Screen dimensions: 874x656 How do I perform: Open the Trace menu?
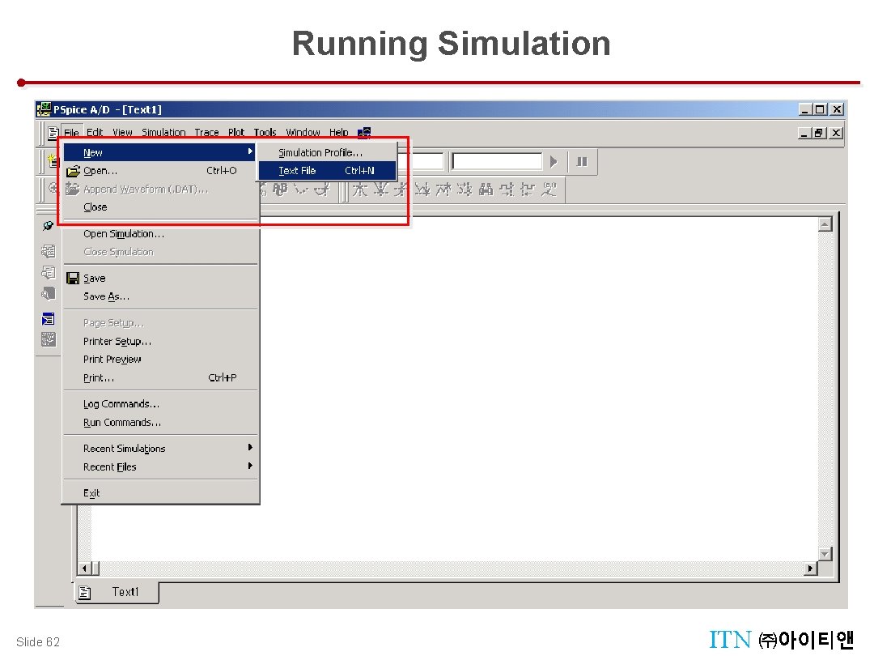(206, 133)
